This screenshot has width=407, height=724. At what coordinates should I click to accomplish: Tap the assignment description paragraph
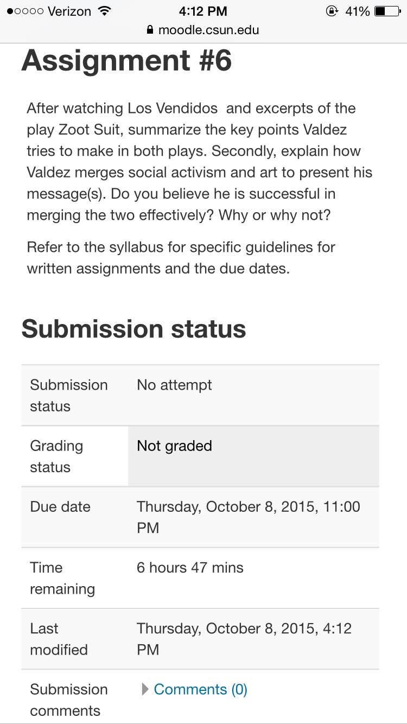pos(200,162)
